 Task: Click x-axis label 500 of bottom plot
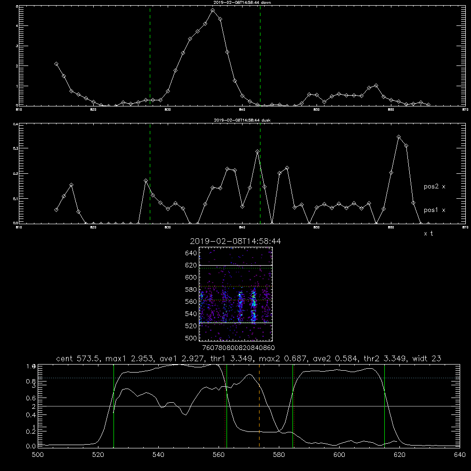(x=38, y=455)
